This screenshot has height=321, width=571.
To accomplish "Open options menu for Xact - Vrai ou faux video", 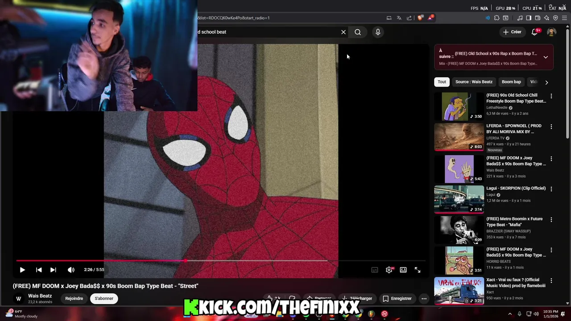I will 551,281.
